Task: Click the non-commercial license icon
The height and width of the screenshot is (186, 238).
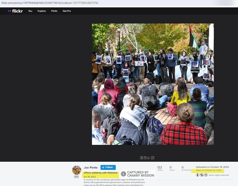Action: (202, 175)
